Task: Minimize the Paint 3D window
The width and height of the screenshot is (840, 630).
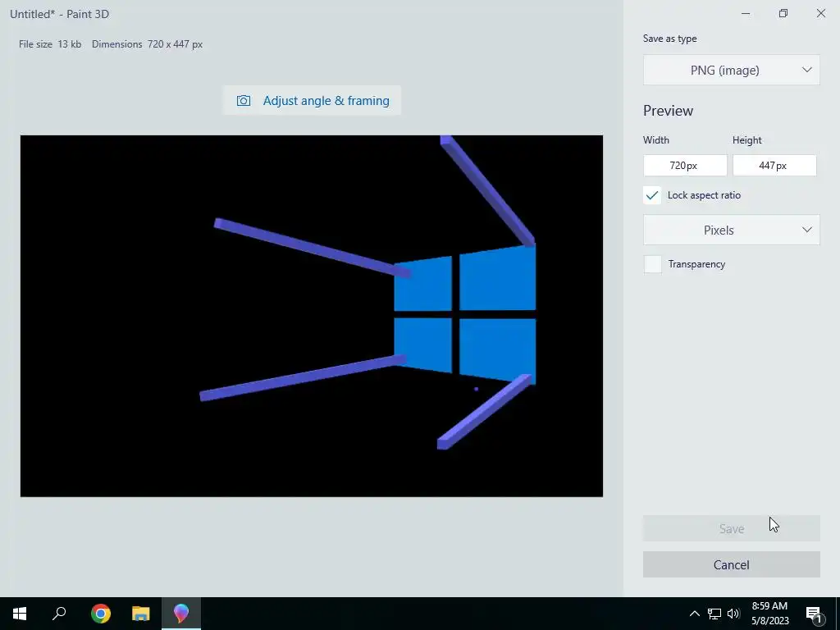Action: click(x=745, y=13)
